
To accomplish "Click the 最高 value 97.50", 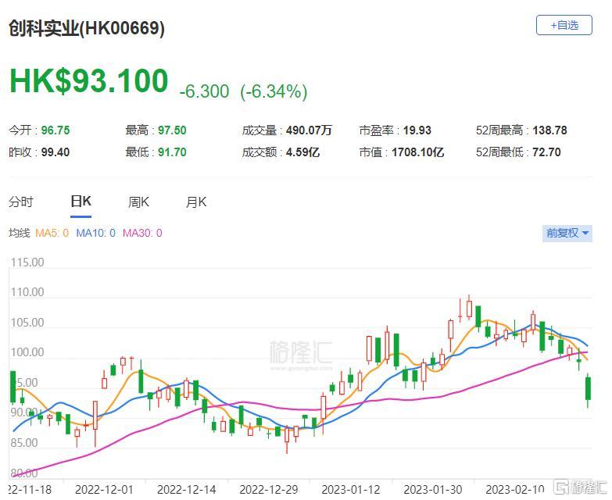I will tap(172, 130).
